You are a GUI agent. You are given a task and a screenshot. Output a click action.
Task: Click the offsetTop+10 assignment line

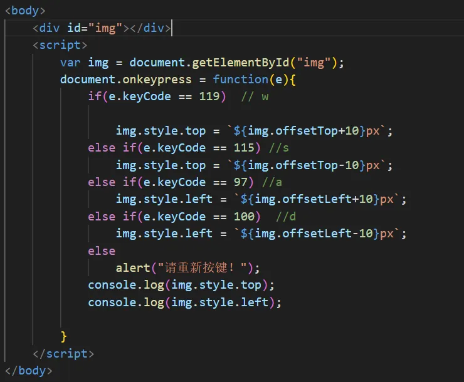pyautogui.click(x=254, y=131)
